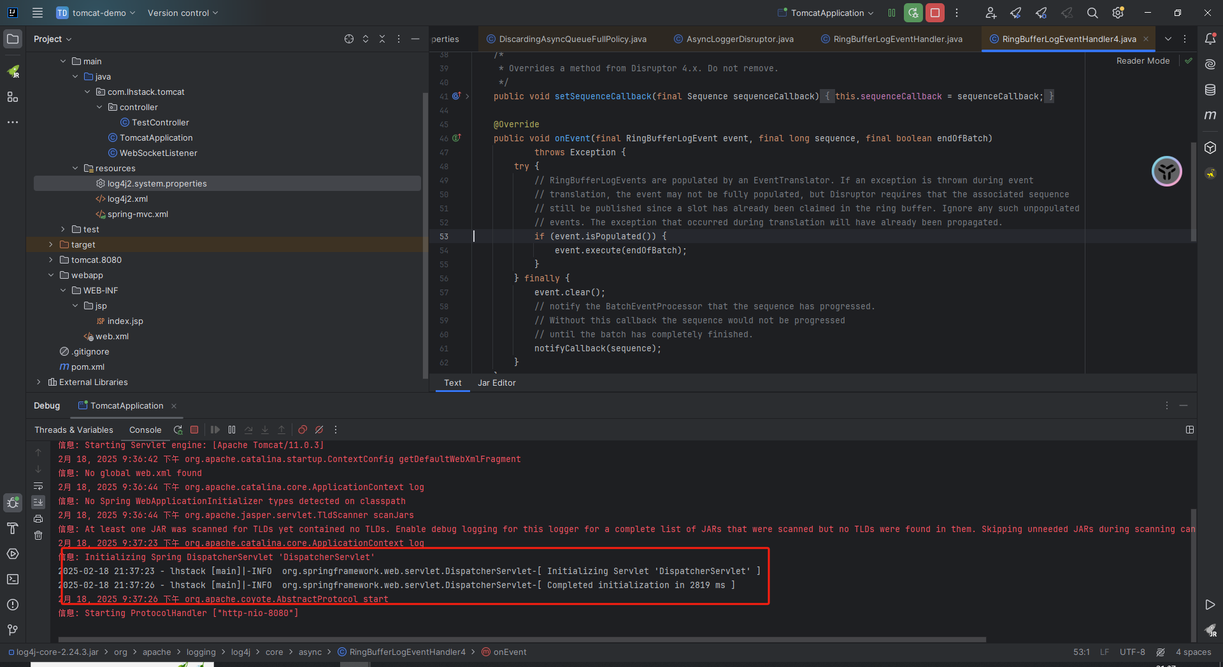The width and height of the screenshot is (1223, 667).
Task: Open the Notifications bell panel
Action: tap(1210, 39)
